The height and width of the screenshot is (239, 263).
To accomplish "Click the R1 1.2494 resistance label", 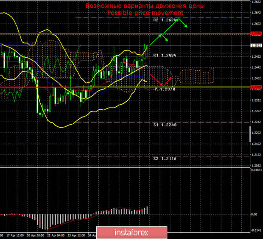I will (165, 56).
